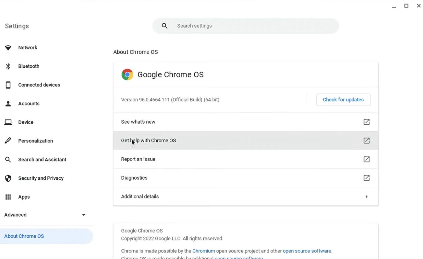The width and height of the screenshot is (423, 259).
Task: Click the version number text
Action: coord(170,100)
